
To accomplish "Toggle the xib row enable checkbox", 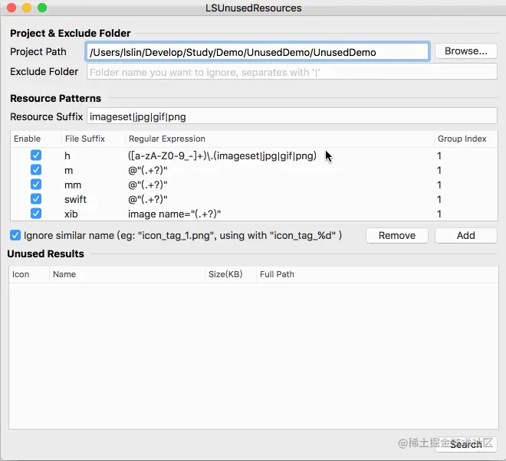I will (36, 214).
